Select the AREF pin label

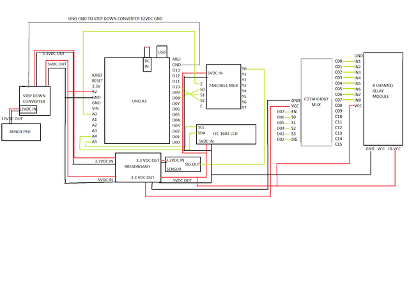pyautogui.click(x=176, y=59)
